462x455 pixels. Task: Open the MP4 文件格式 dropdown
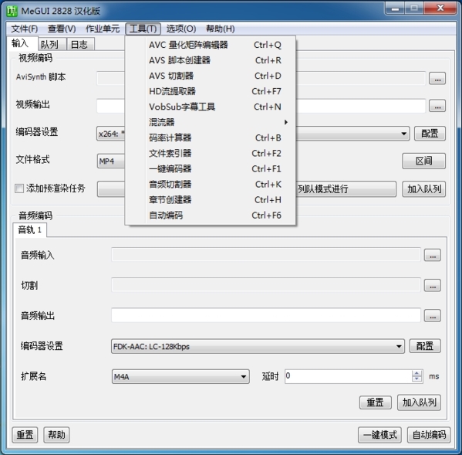pyautogui.click(x=111, y=161)
